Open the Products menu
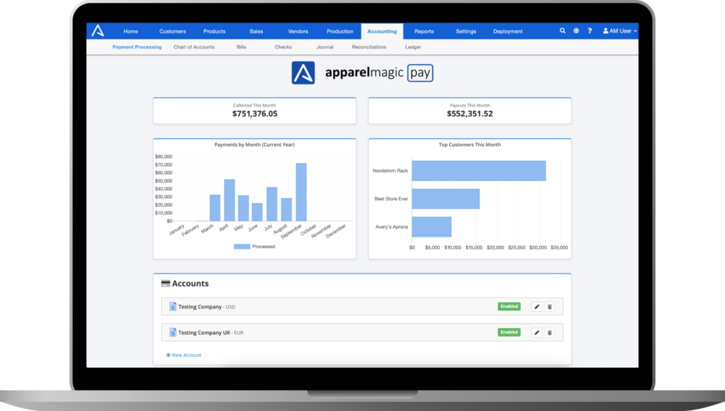Screen dimensions: 725x411 [215, 32]
